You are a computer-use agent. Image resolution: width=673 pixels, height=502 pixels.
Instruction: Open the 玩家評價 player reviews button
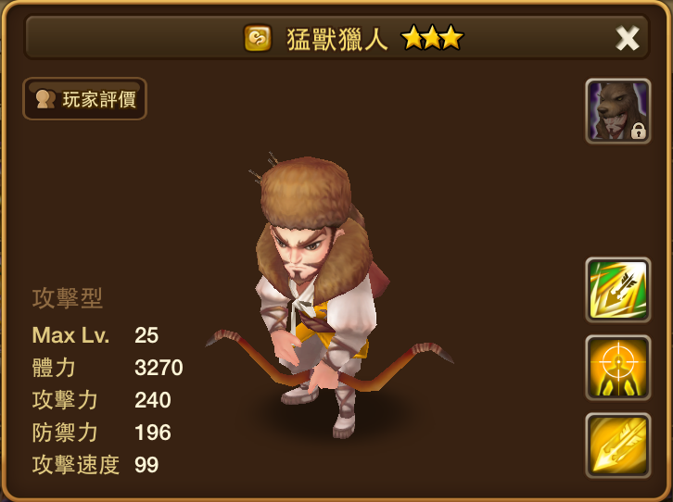point(84,99)
